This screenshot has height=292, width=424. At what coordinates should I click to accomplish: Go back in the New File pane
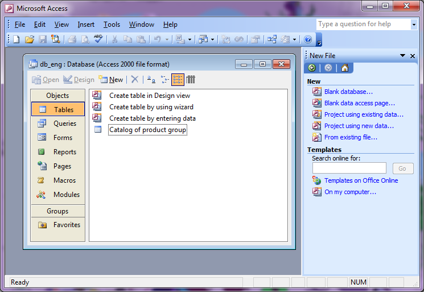[312, 68]
